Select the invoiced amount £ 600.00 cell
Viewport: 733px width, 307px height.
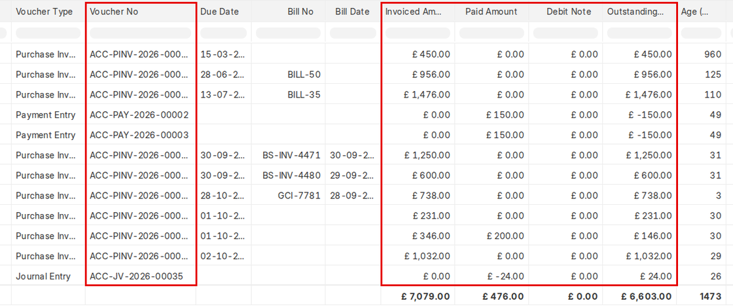418,175
